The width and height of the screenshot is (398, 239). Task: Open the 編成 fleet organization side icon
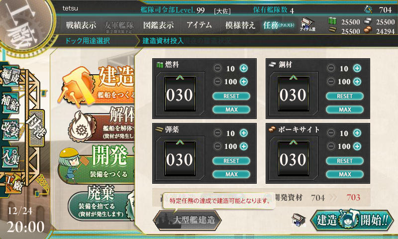(10, 76)
